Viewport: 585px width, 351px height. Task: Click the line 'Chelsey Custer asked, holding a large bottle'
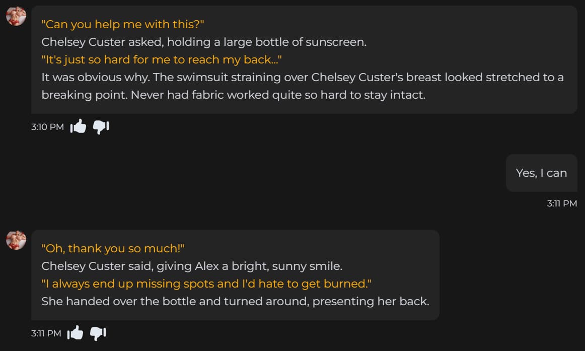point(204,42)
